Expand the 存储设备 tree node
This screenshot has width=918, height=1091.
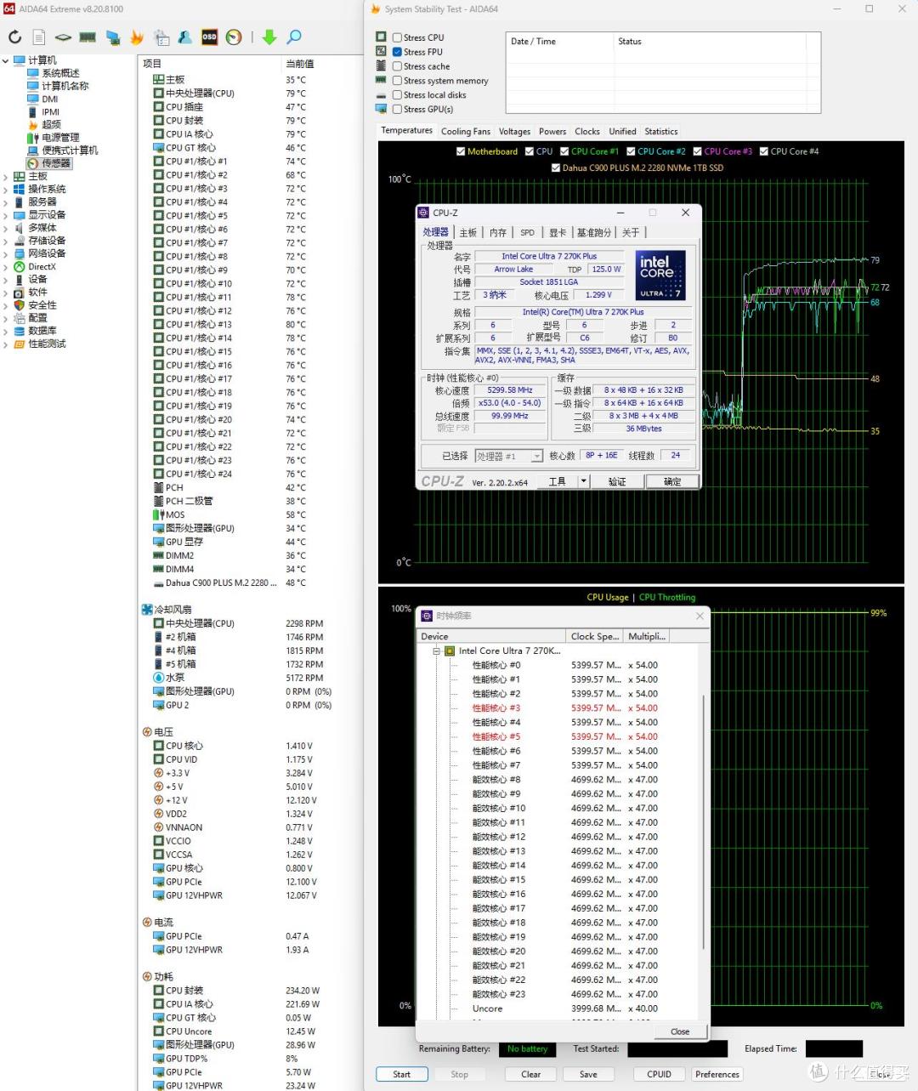click(x=6, y=241)
